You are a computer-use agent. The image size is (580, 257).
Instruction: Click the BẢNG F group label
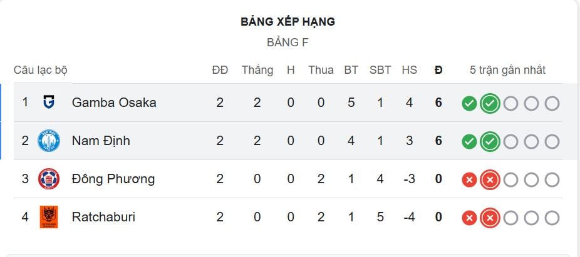(x=287, y=43)
